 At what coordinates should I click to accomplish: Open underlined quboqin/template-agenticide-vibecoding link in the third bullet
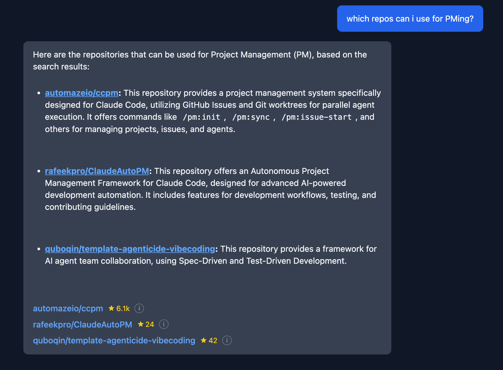point(130,249)
